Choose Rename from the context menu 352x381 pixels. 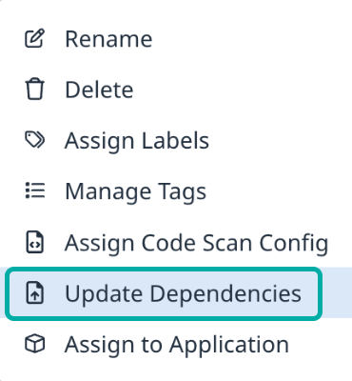click(x=176, y=38)
